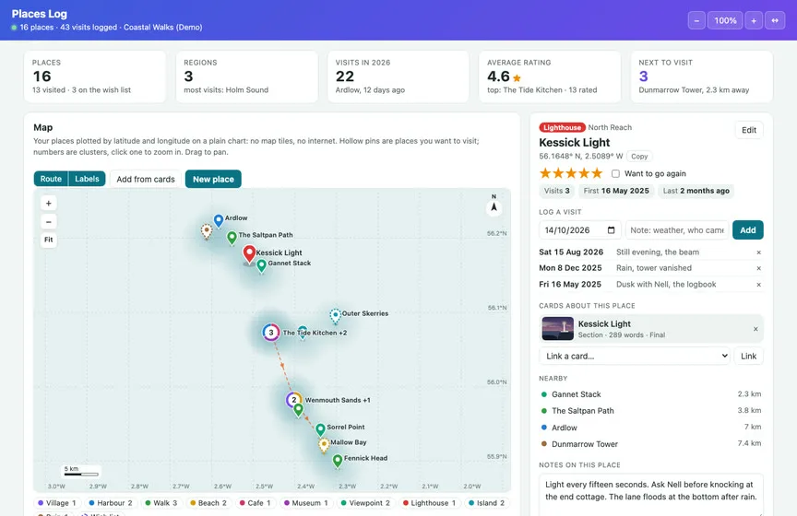The height and width of the screenshot is (516, 797).
Task: Click the north compass arrow on map
Action: (494, 207)
